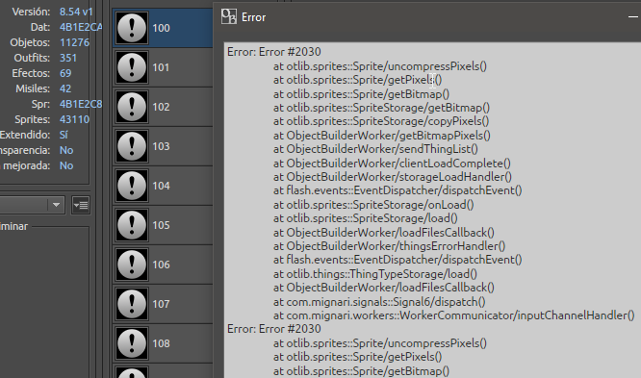Click the line 'ObjectBuilderWorker/getBitmapPixels()'
Screen dimensions: 641x378
coord(382,136)
